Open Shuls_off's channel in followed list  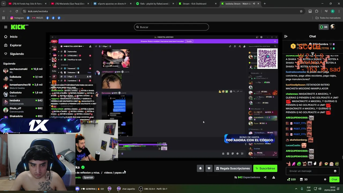pos(23,110)
